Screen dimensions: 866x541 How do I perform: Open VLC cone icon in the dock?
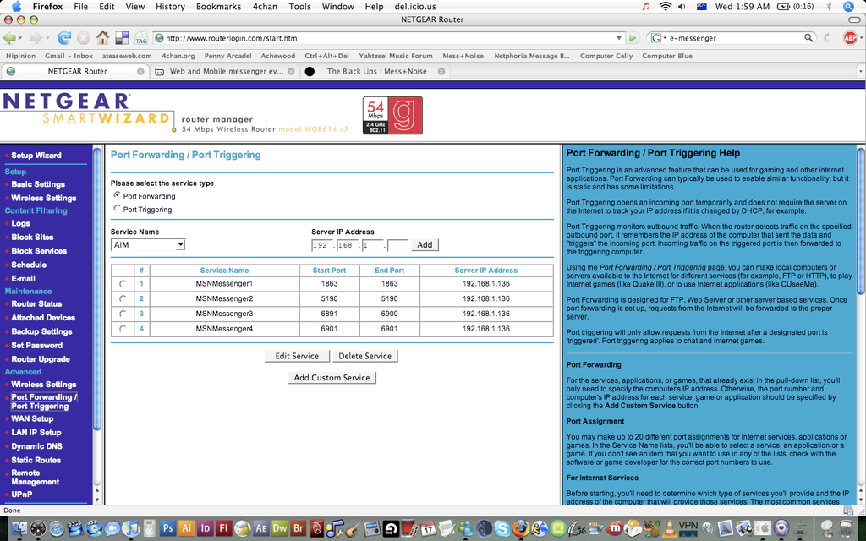click(670, 528)
